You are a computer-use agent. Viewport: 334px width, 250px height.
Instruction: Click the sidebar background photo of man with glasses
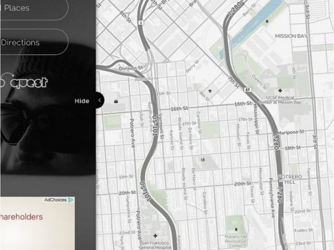pos(31,135)
